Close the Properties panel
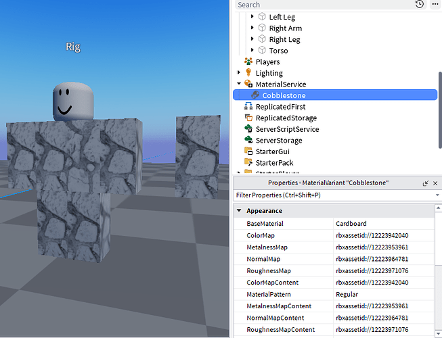The width and height of the screenshot is (442, 338). tap(435, 183)
